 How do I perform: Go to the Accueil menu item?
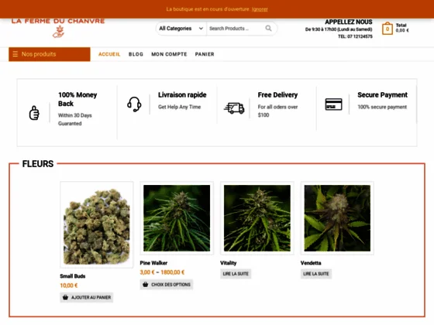109,54
